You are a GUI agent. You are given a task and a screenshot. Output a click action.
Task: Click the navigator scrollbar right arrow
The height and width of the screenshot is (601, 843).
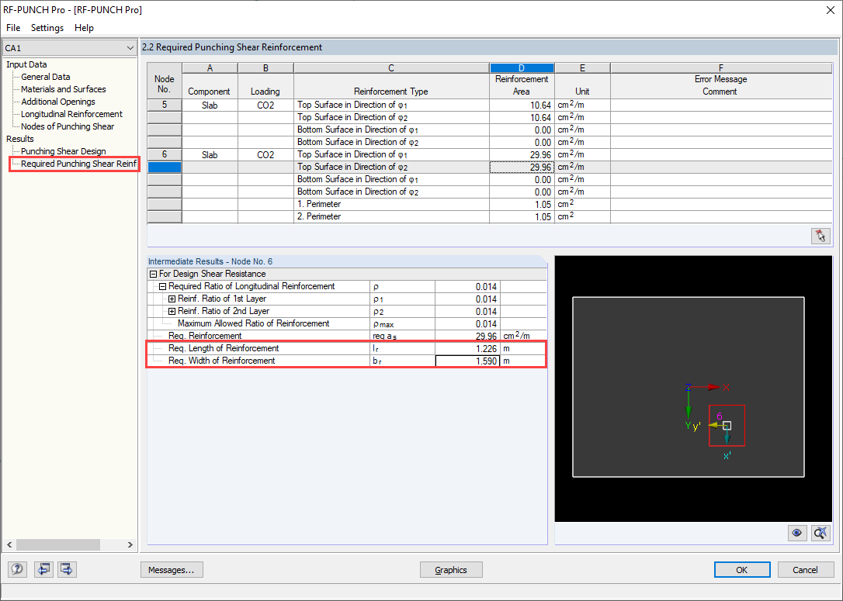130,544
